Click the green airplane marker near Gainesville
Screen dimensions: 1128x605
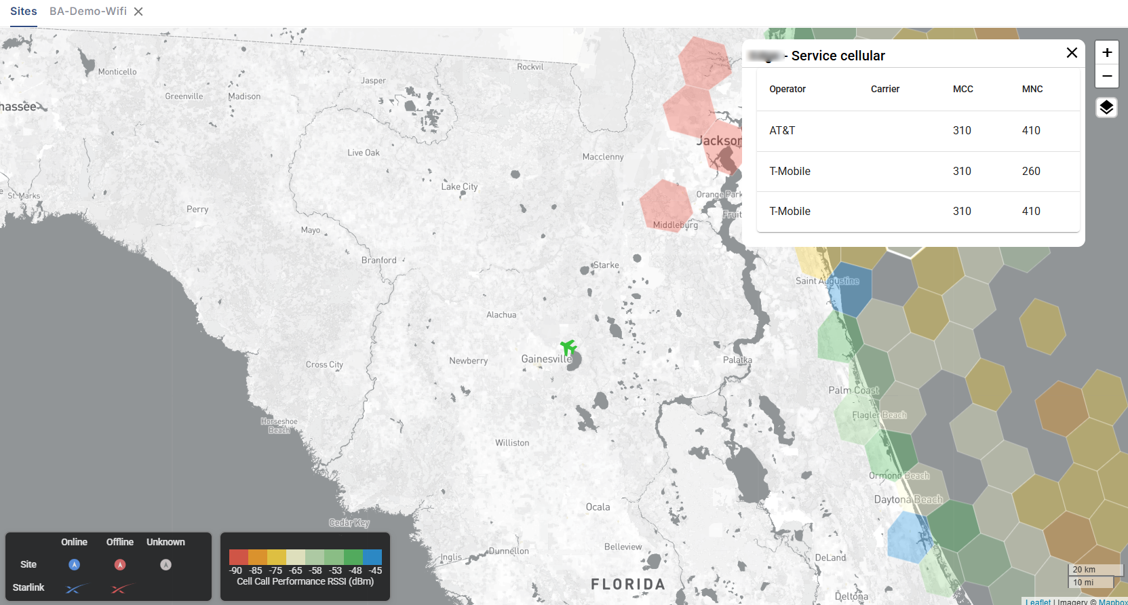click(568, 347)
